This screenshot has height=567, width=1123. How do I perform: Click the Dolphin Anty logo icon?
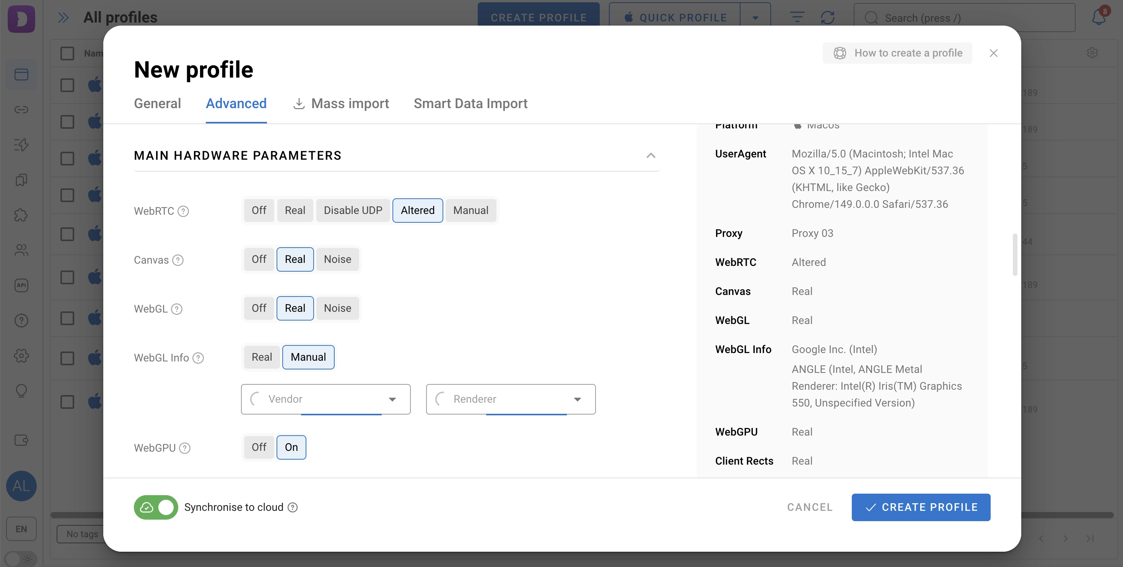tap(21, 19)
